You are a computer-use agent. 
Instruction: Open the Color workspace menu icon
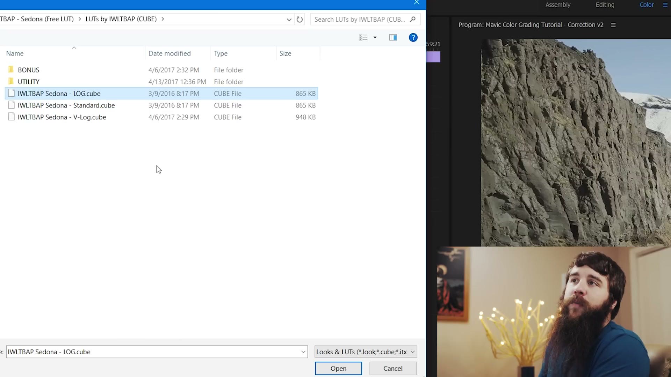(665, 5)
